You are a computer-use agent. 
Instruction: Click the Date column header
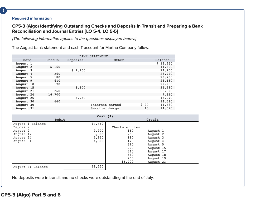click(x=27, y=60)
